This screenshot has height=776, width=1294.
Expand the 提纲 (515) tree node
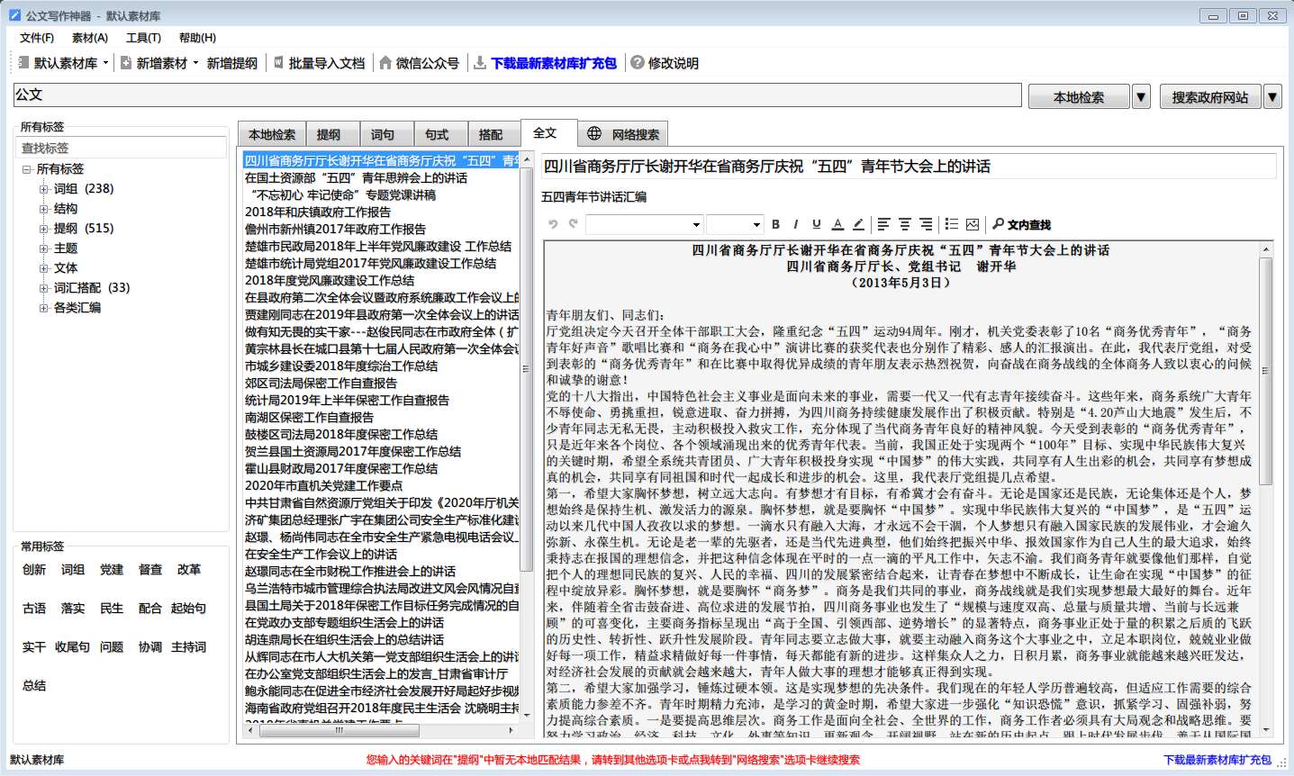(x=43, y=229)
